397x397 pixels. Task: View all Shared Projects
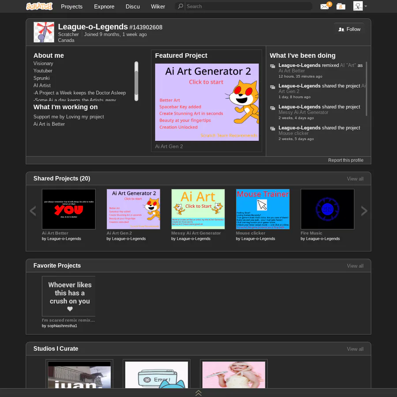pyautogui.click(x=355, y=179)
